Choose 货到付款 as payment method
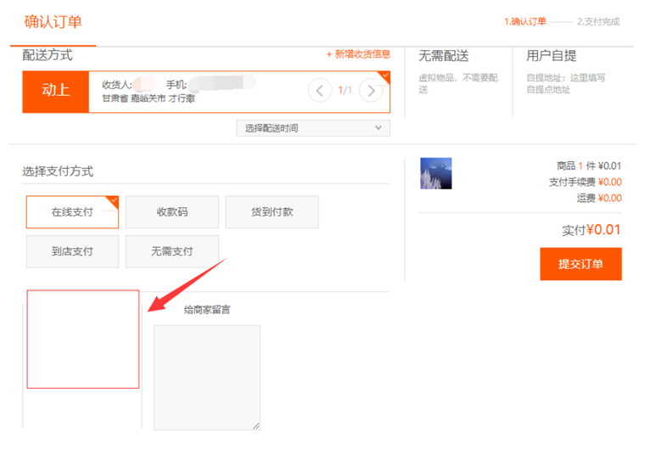 click(x=272, y=211)
